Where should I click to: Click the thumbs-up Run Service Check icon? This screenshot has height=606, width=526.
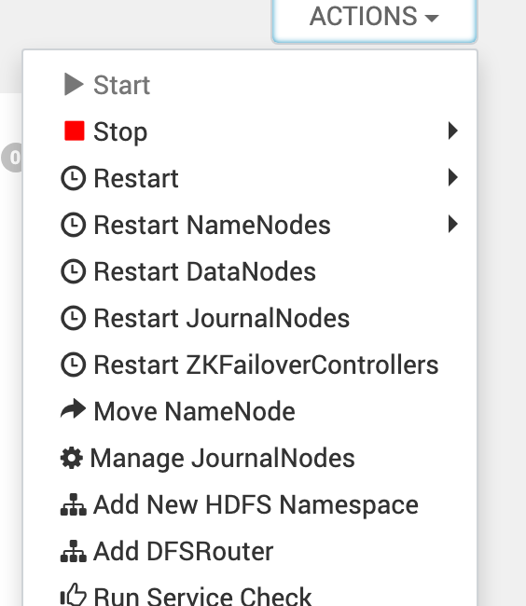click(x=74, y=595)
